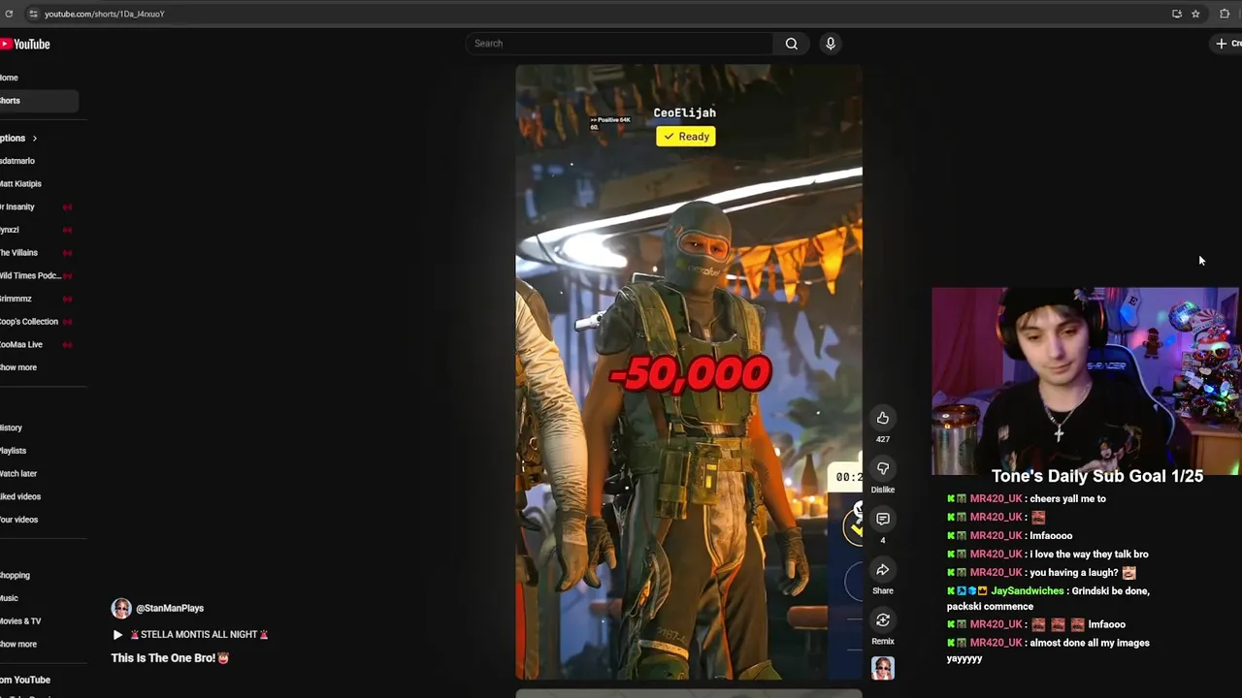Click 'cheers yall me to' chat message

(1067, 499)
